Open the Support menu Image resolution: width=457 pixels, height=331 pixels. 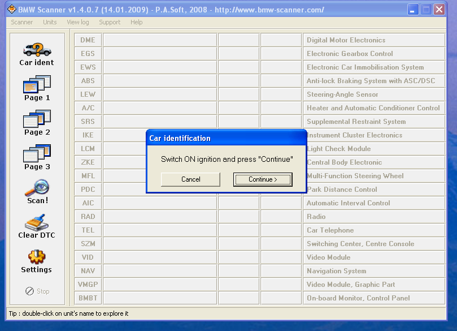click(x=110, y=22)
